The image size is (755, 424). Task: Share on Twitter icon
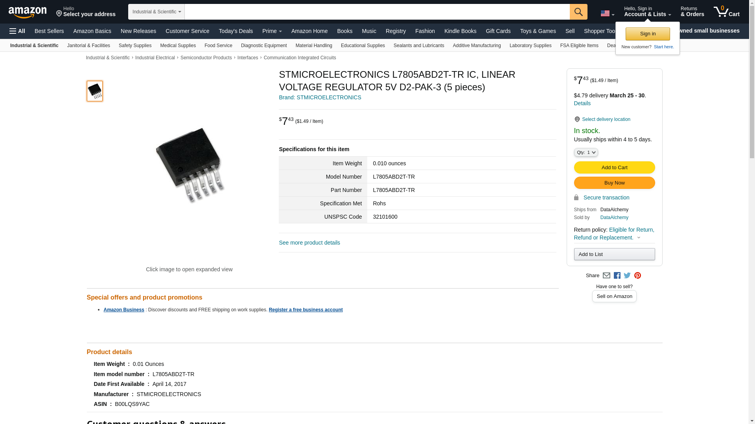point(627,276)
